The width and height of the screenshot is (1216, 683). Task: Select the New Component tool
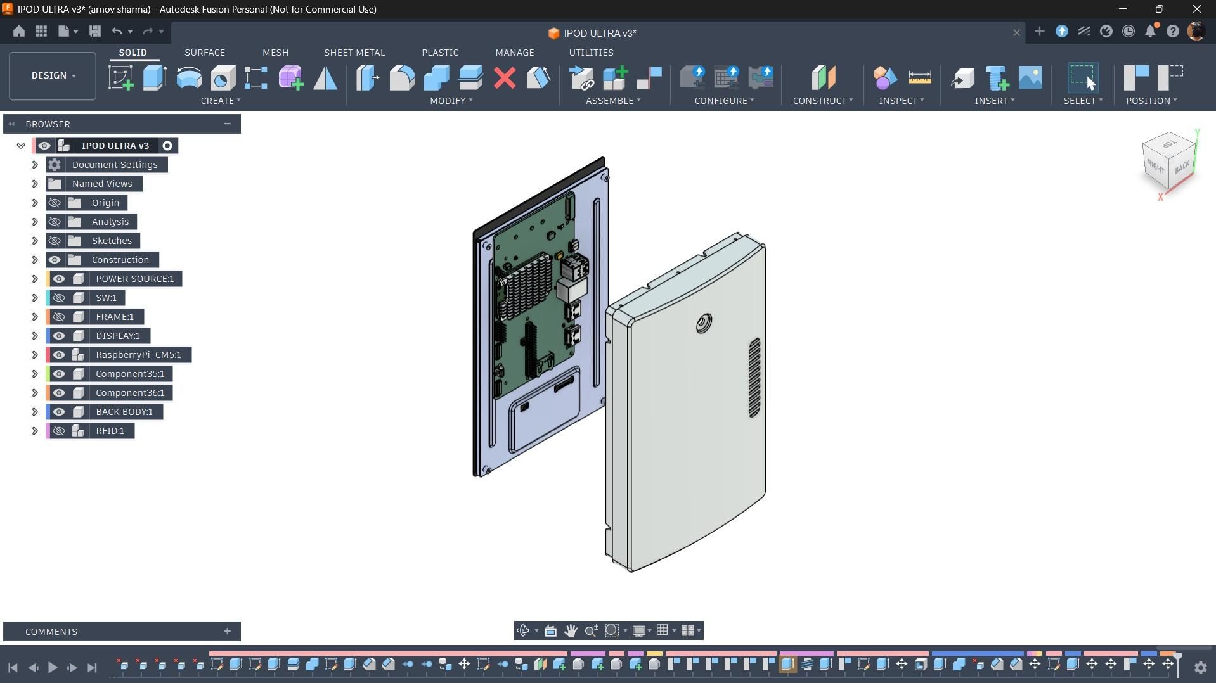[x=615, y=78]
